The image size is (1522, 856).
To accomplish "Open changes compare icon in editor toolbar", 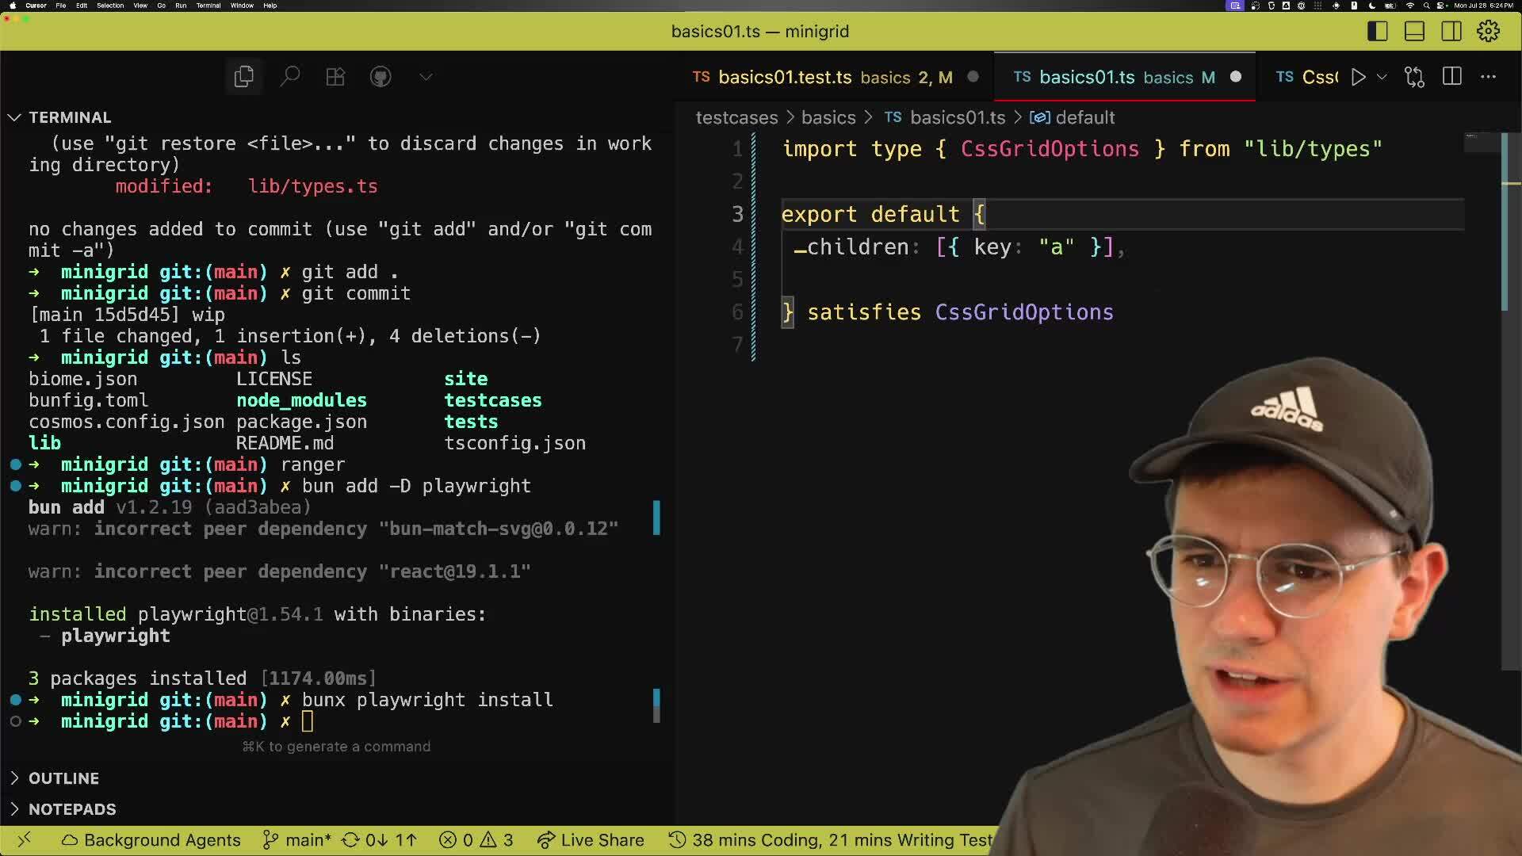I will (1414, 77).
